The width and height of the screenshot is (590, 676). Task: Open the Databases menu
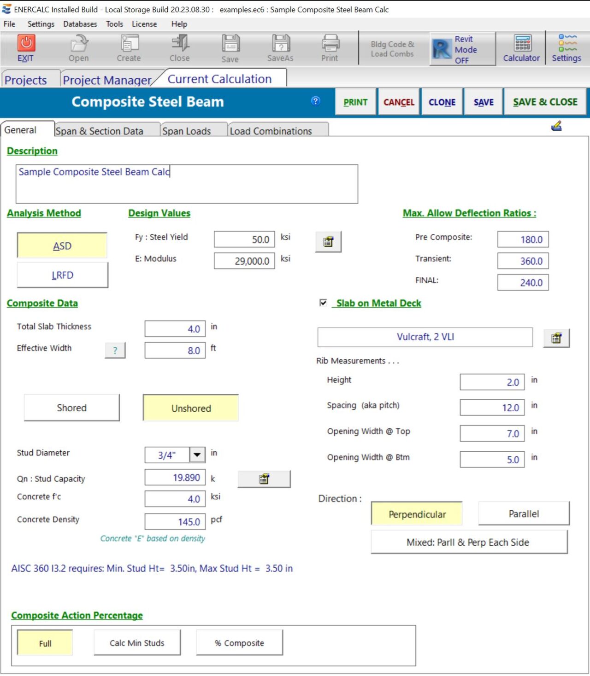coord(80,24)
